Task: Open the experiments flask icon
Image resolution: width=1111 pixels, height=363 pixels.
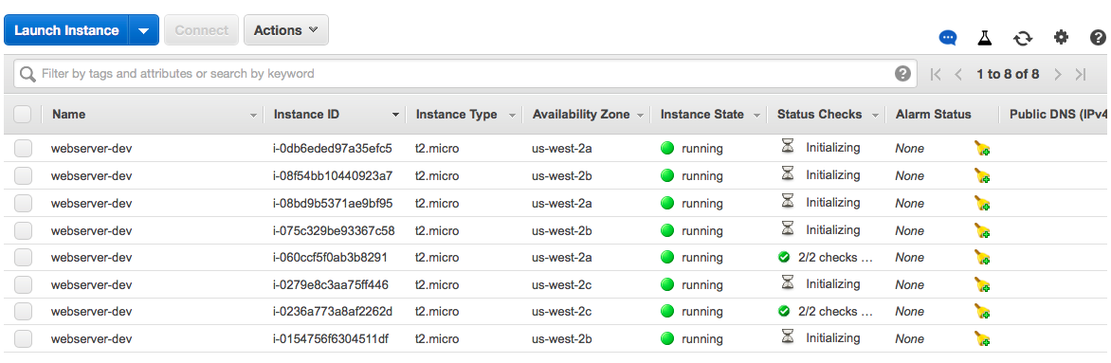Action: (x=985, y=38)
